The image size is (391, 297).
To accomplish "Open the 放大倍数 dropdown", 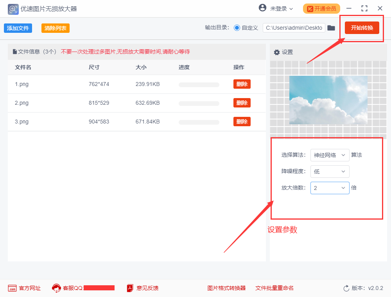I will click(x=330, y=188).
